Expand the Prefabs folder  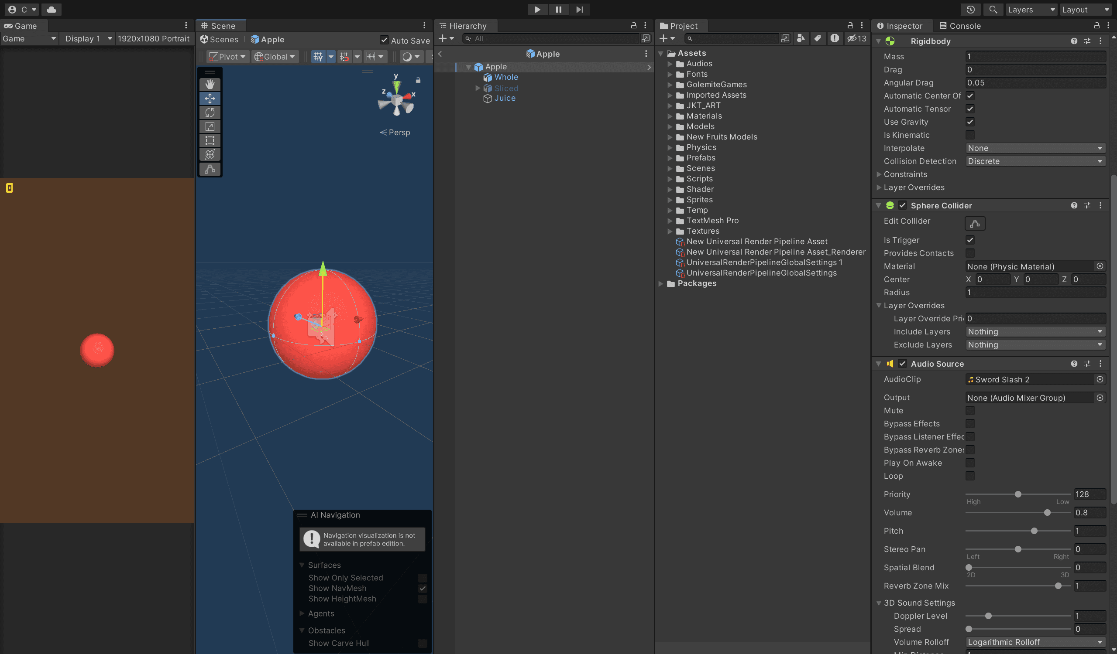pos(670,158)
